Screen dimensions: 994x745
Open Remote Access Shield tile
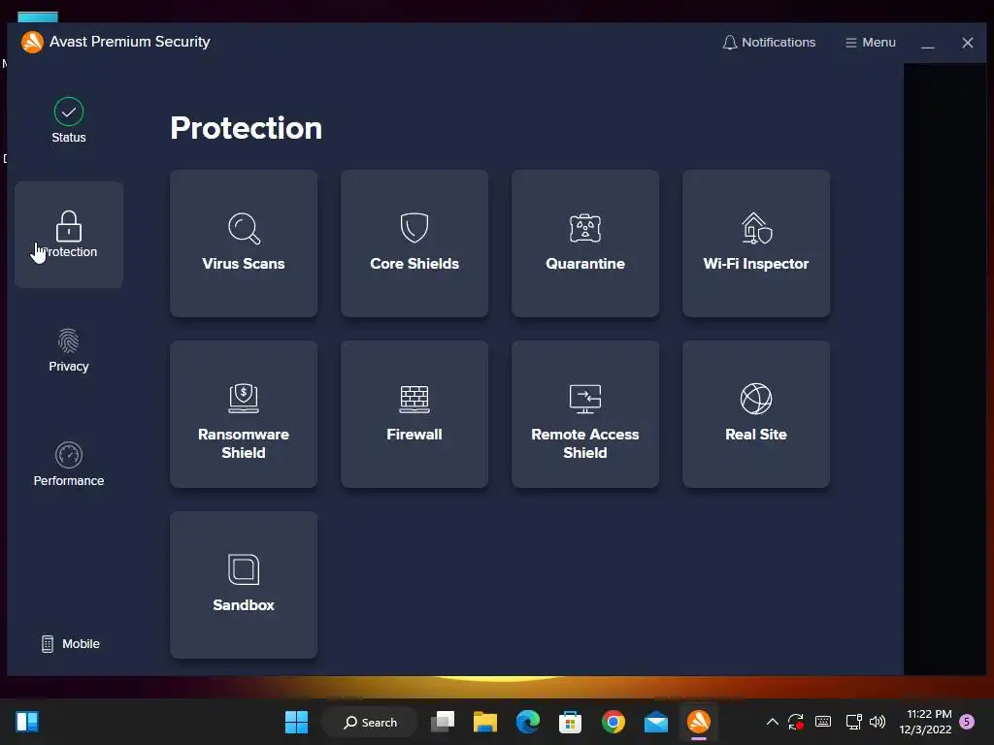[585, 414]
